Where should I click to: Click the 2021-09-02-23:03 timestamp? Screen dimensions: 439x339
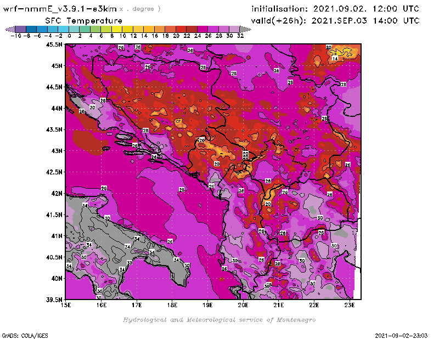pos(401,336)
